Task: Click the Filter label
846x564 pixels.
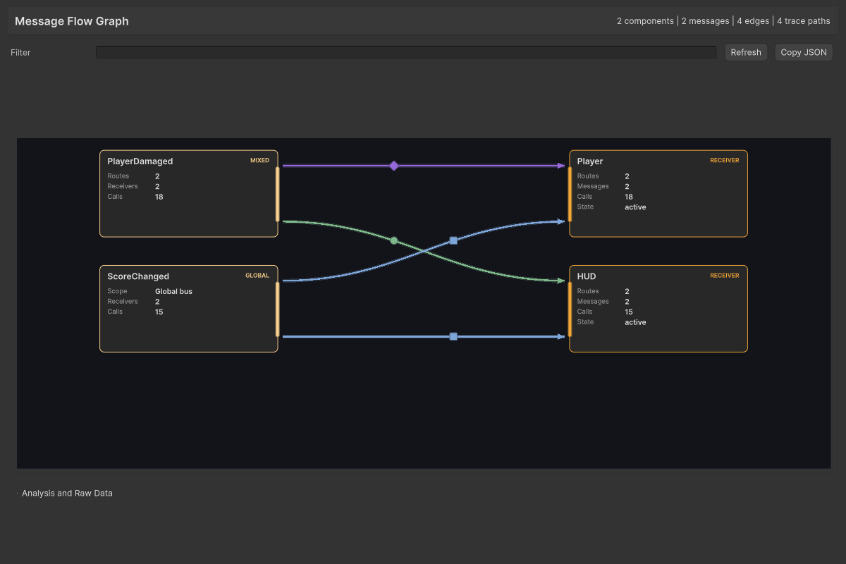Action: (20, 52)
